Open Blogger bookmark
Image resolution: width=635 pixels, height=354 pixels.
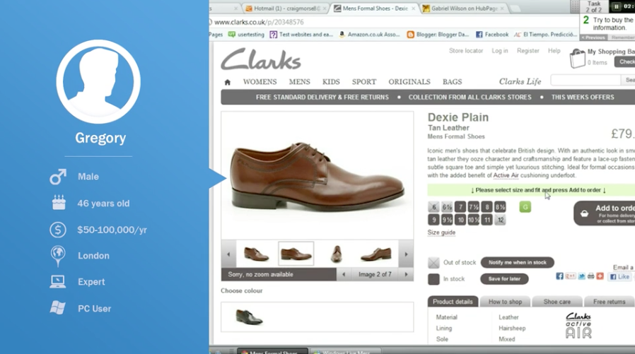point(438,35)
